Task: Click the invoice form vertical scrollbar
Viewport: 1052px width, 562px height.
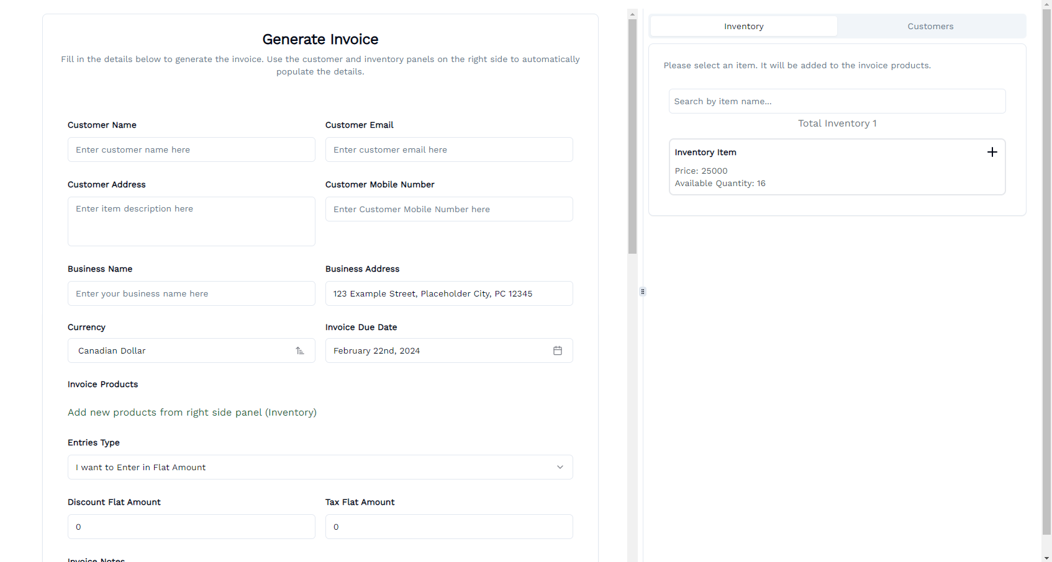Action: point(632,136)
